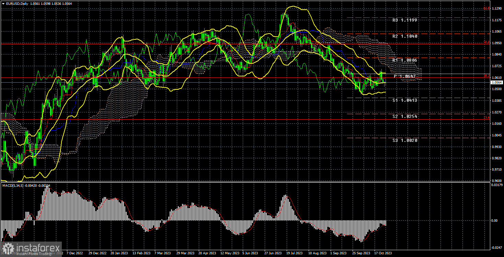
Task: Click the 5 Jun 2023 date label
Action: click(250, 253)
